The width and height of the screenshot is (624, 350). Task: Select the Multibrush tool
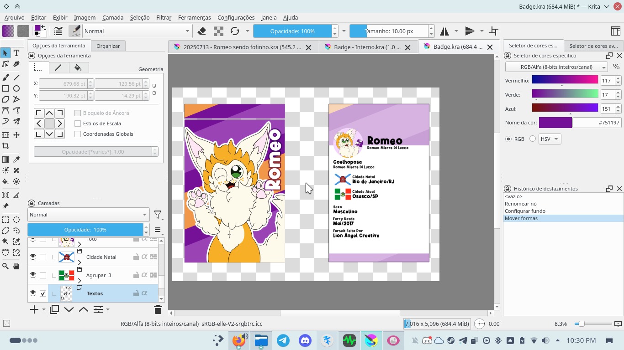pos(16,121)
